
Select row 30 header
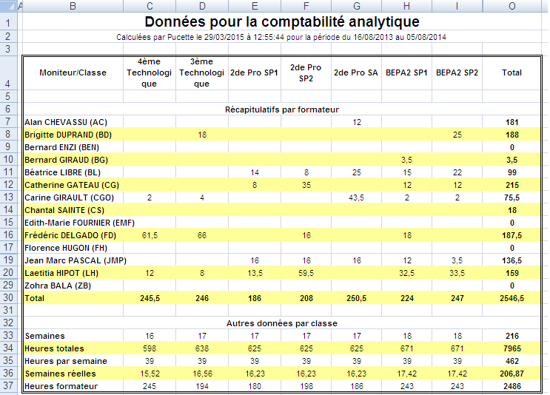(8, 298)
